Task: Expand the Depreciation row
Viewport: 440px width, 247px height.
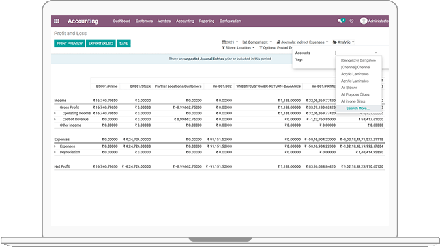Action: (x=55, y=152)
